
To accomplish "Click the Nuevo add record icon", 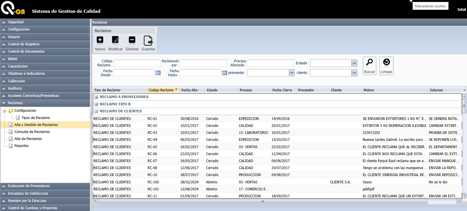I will [x=100, y=40].
